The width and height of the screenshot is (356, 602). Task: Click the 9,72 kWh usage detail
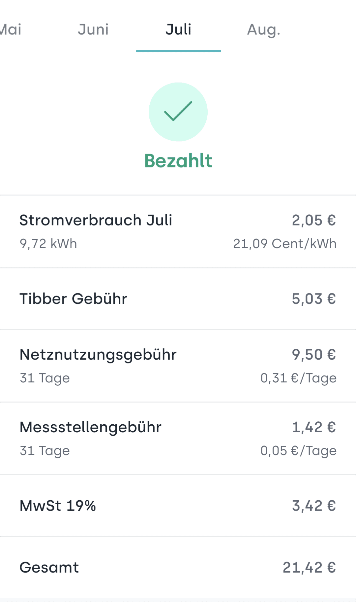pyautogui.click(x=48, y=244)
